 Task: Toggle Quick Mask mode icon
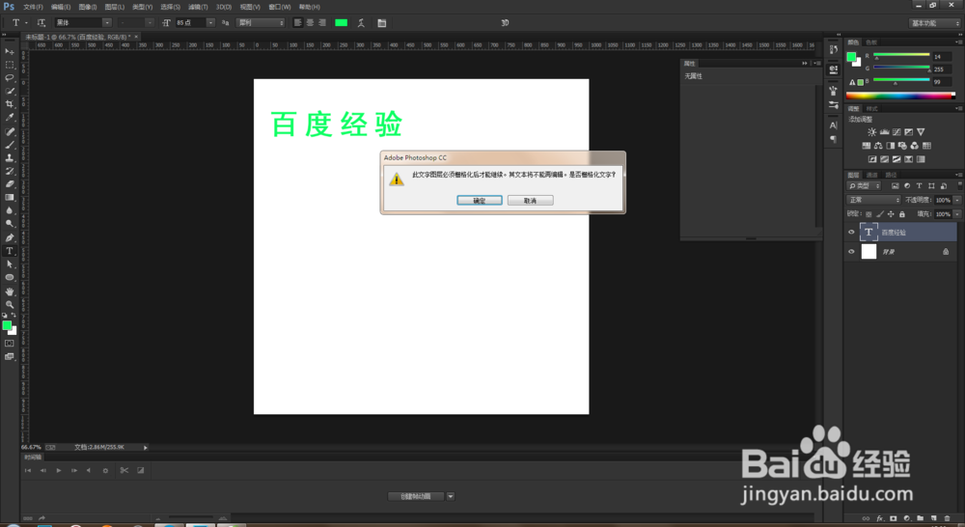[10, 343]
